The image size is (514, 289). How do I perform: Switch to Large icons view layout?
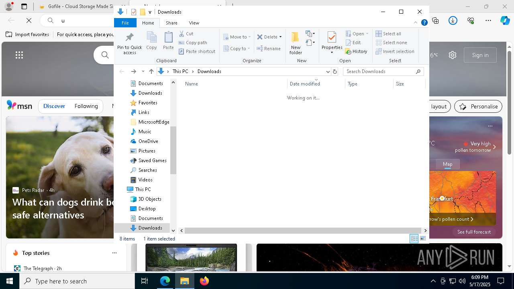[x=423, y=239]
